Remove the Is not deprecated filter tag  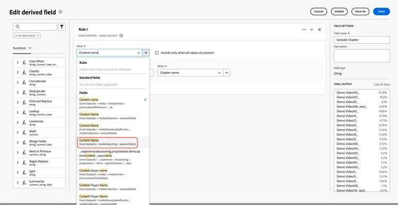38,36
